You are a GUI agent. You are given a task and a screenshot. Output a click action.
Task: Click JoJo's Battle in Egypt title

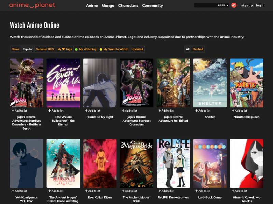coord(27,123)
